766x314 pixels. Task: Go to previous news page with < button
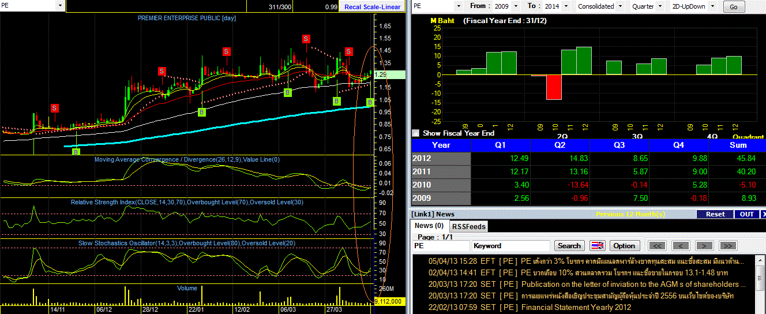coord(681,245)
